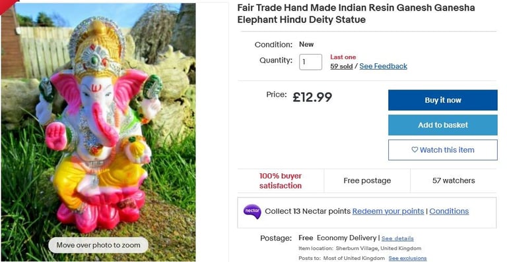Open the See exclusions link

407,258
